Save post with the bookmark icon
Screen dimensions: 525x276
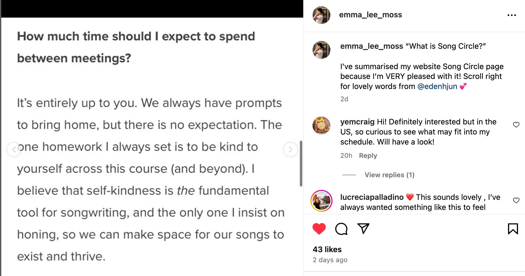513,229
